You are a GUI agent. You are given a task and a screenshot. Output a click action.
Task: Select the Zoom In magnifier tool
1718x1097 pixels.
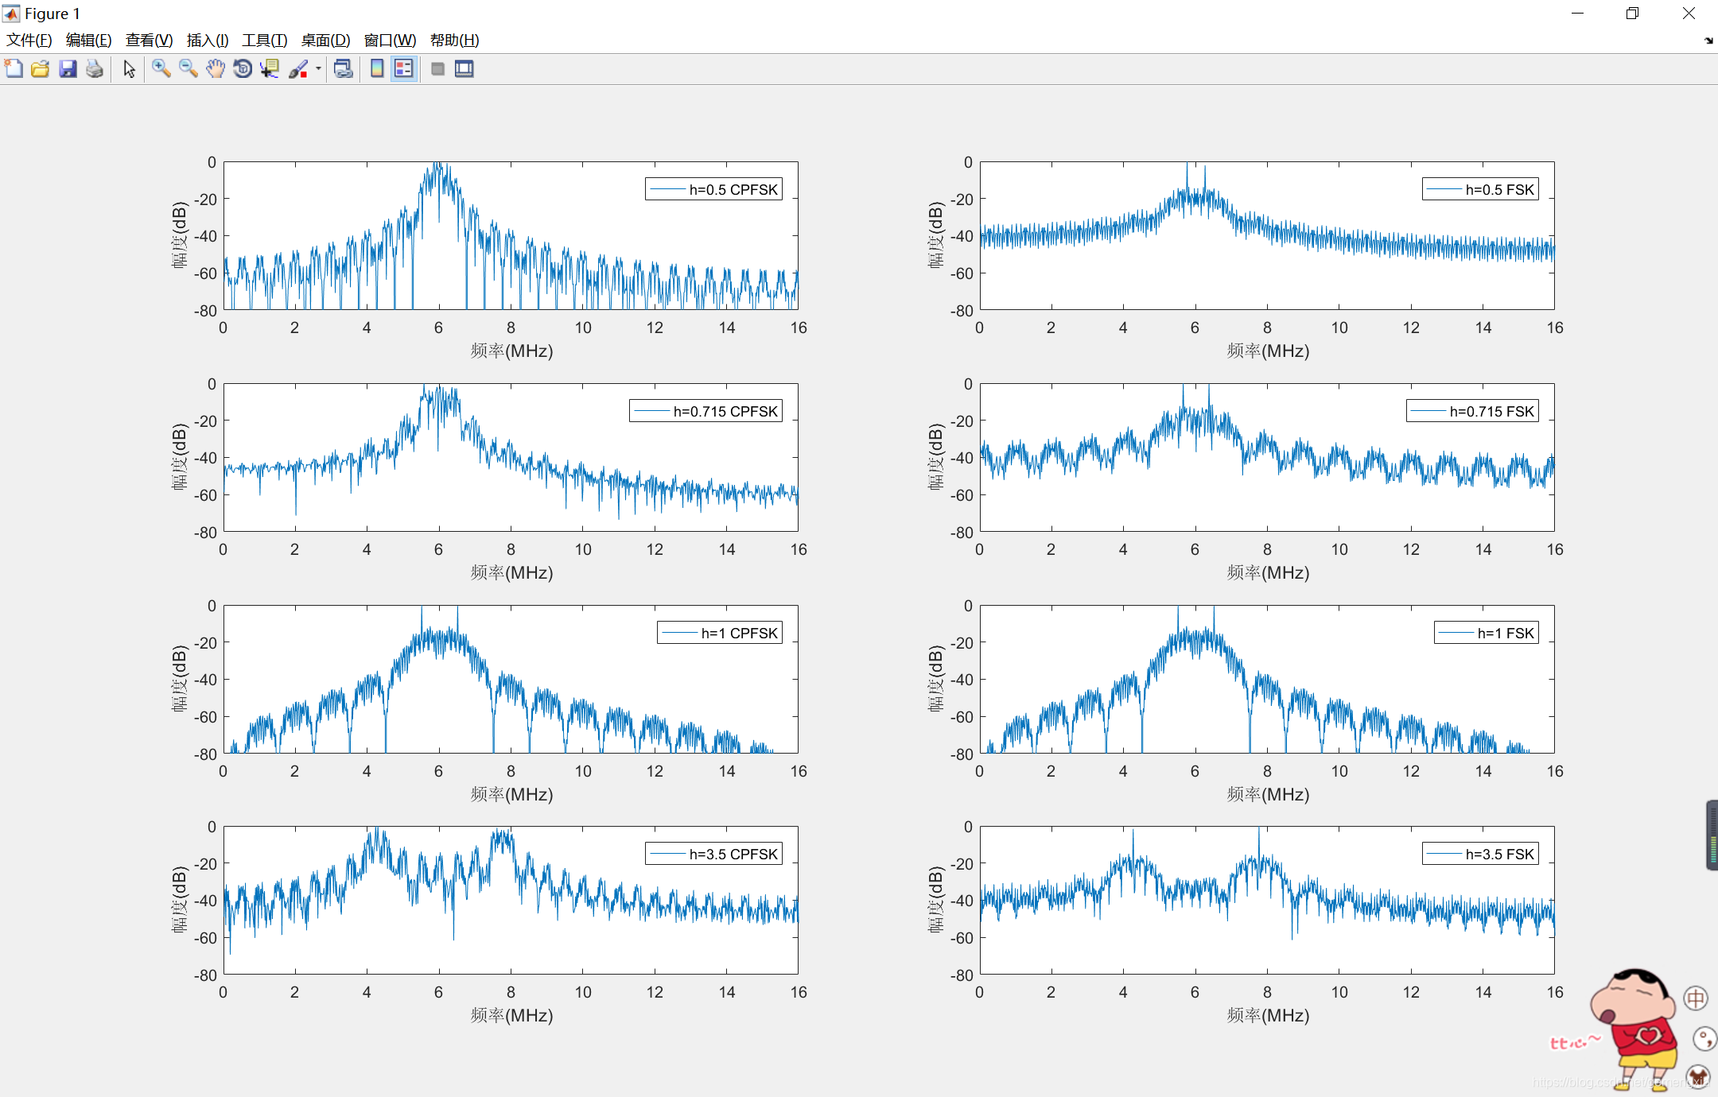click(161, 69)
